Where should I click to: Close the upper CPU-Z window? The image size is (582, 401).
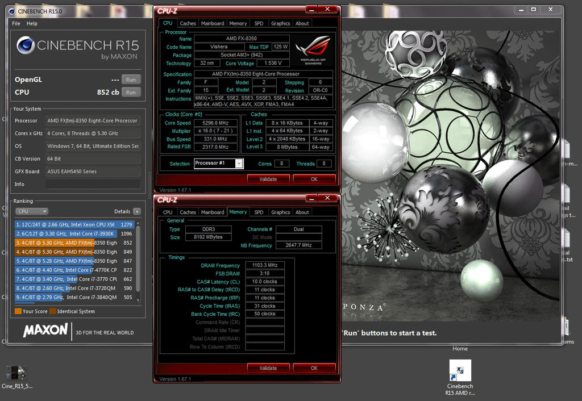pyautogui.click(x=327, y=9)
